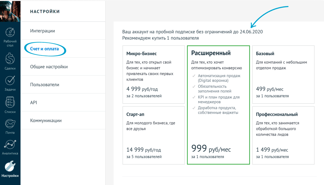This screenshot has height=185, width=324.
Task: Open the Аналитика chart icon
Action: pos(10,144)
